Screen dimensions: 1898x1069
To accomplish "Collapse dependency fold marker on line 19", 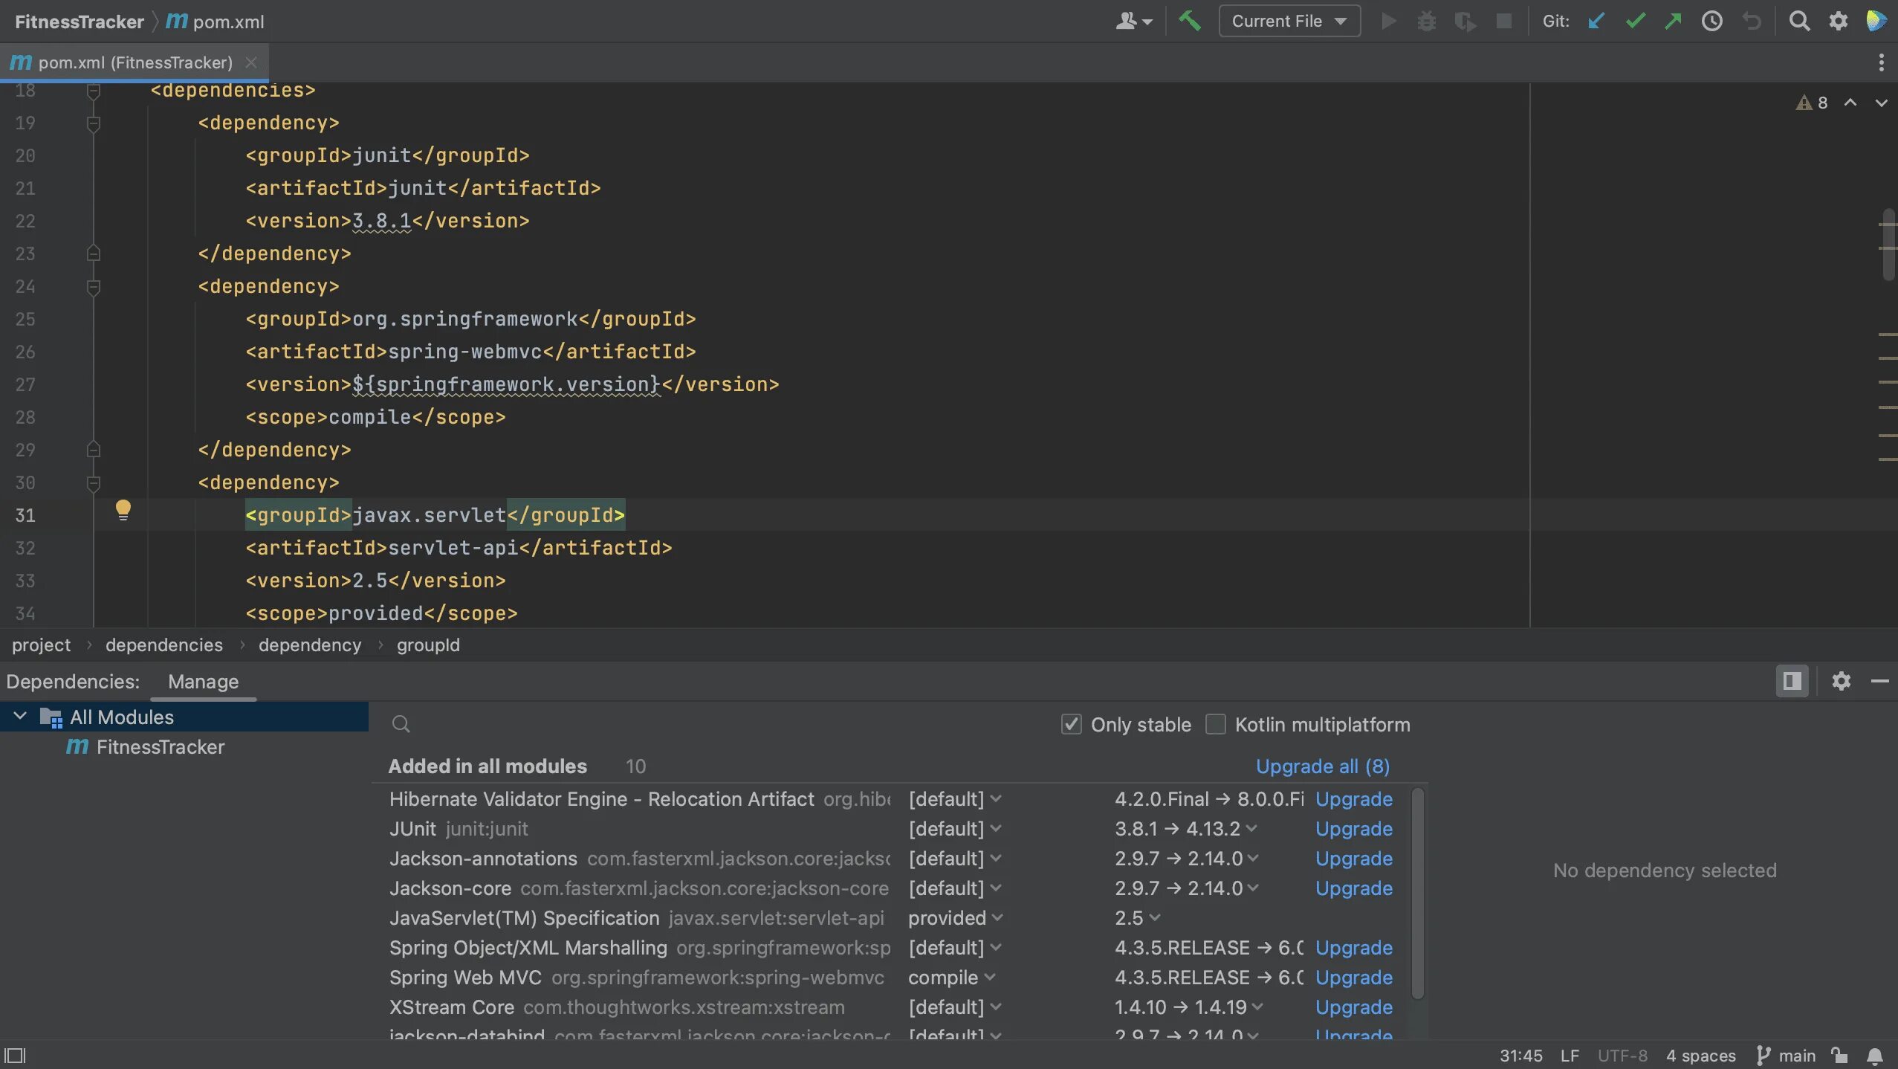I will [94, 123].
